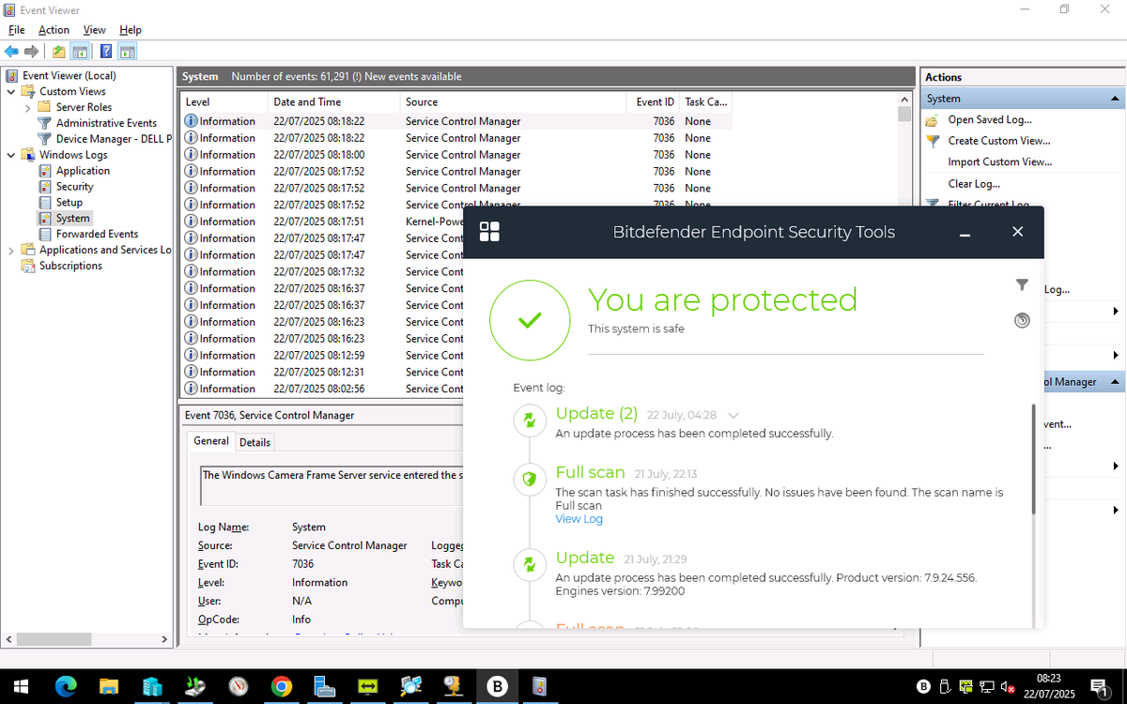Click the Forward arrow in Event Viewer toolbar
The height and width of the screenshot is (704, 1127).
point(32,52)
